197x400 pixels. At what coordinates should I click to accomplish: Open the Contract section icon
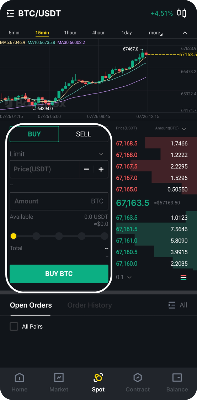[x=138, y=378]
